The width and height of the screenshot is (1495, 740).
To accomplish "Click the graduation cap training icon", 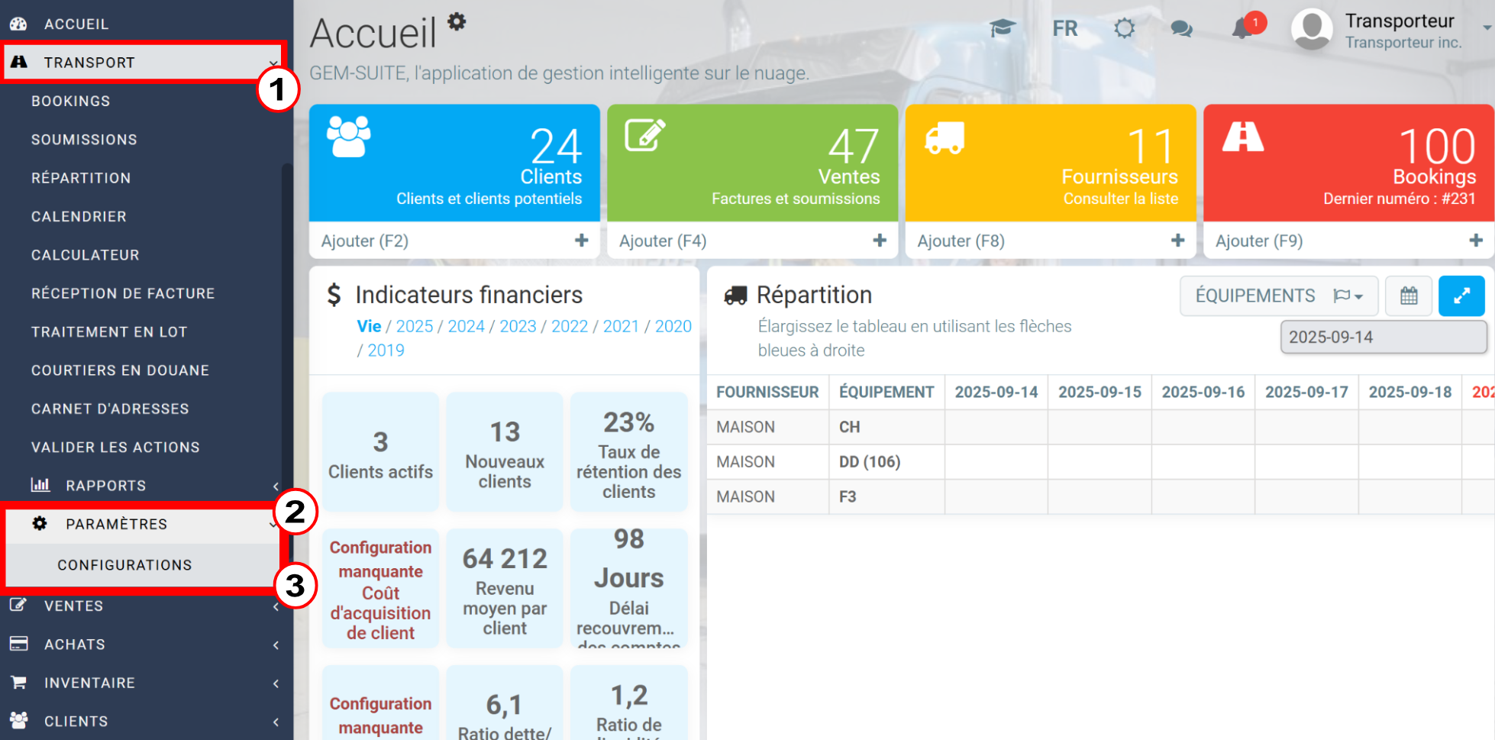I will (x=1002, y=29).
